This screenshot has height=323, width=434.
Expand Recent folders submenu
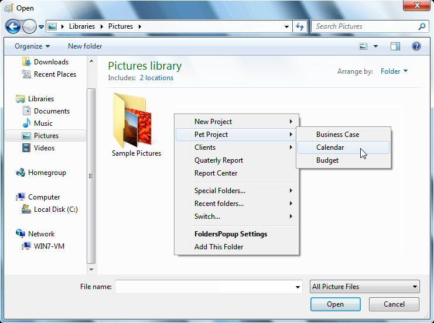pos(237,204)
